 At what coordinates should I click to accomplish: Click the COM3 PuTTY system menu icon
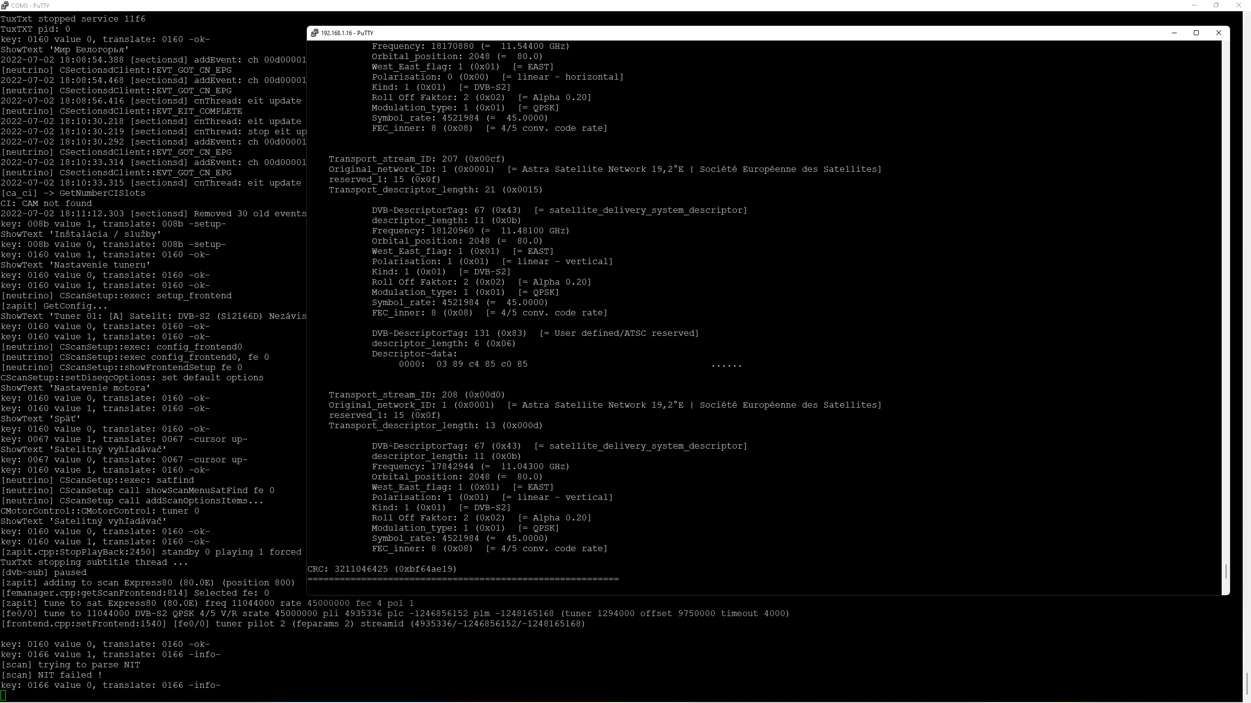tap(5, 5)
